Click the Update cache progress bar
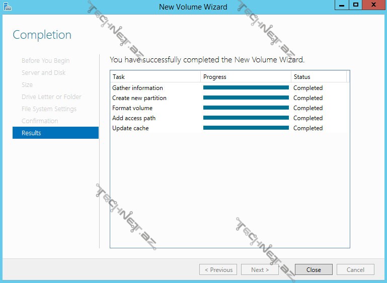 point(246,128)
